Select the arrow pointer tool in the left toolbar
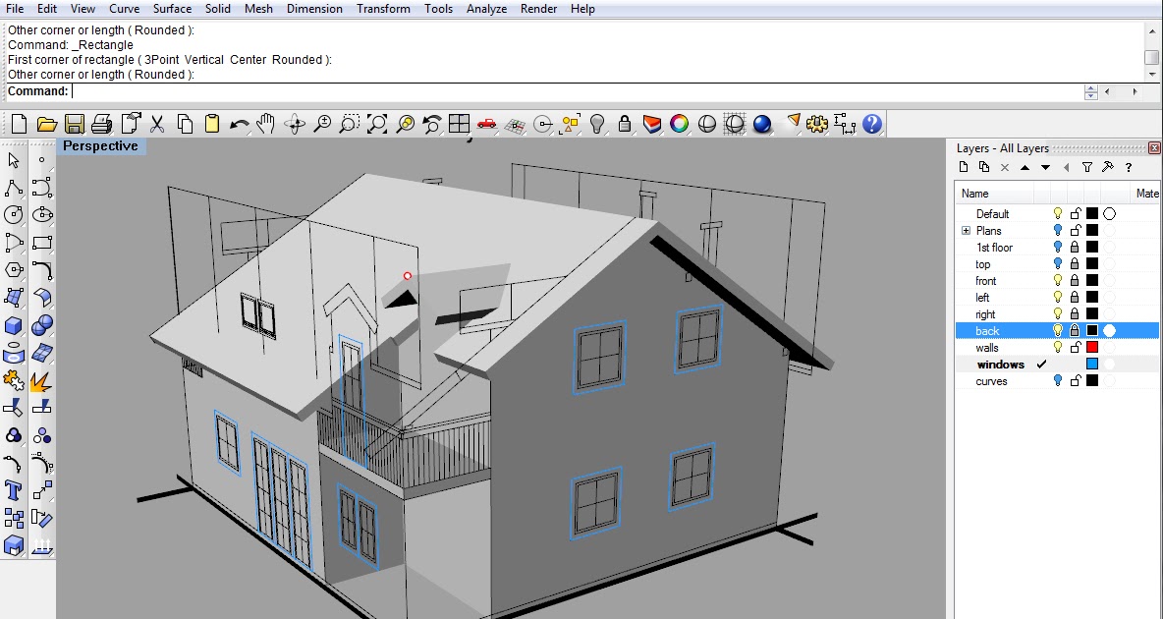 click(14, 160)
